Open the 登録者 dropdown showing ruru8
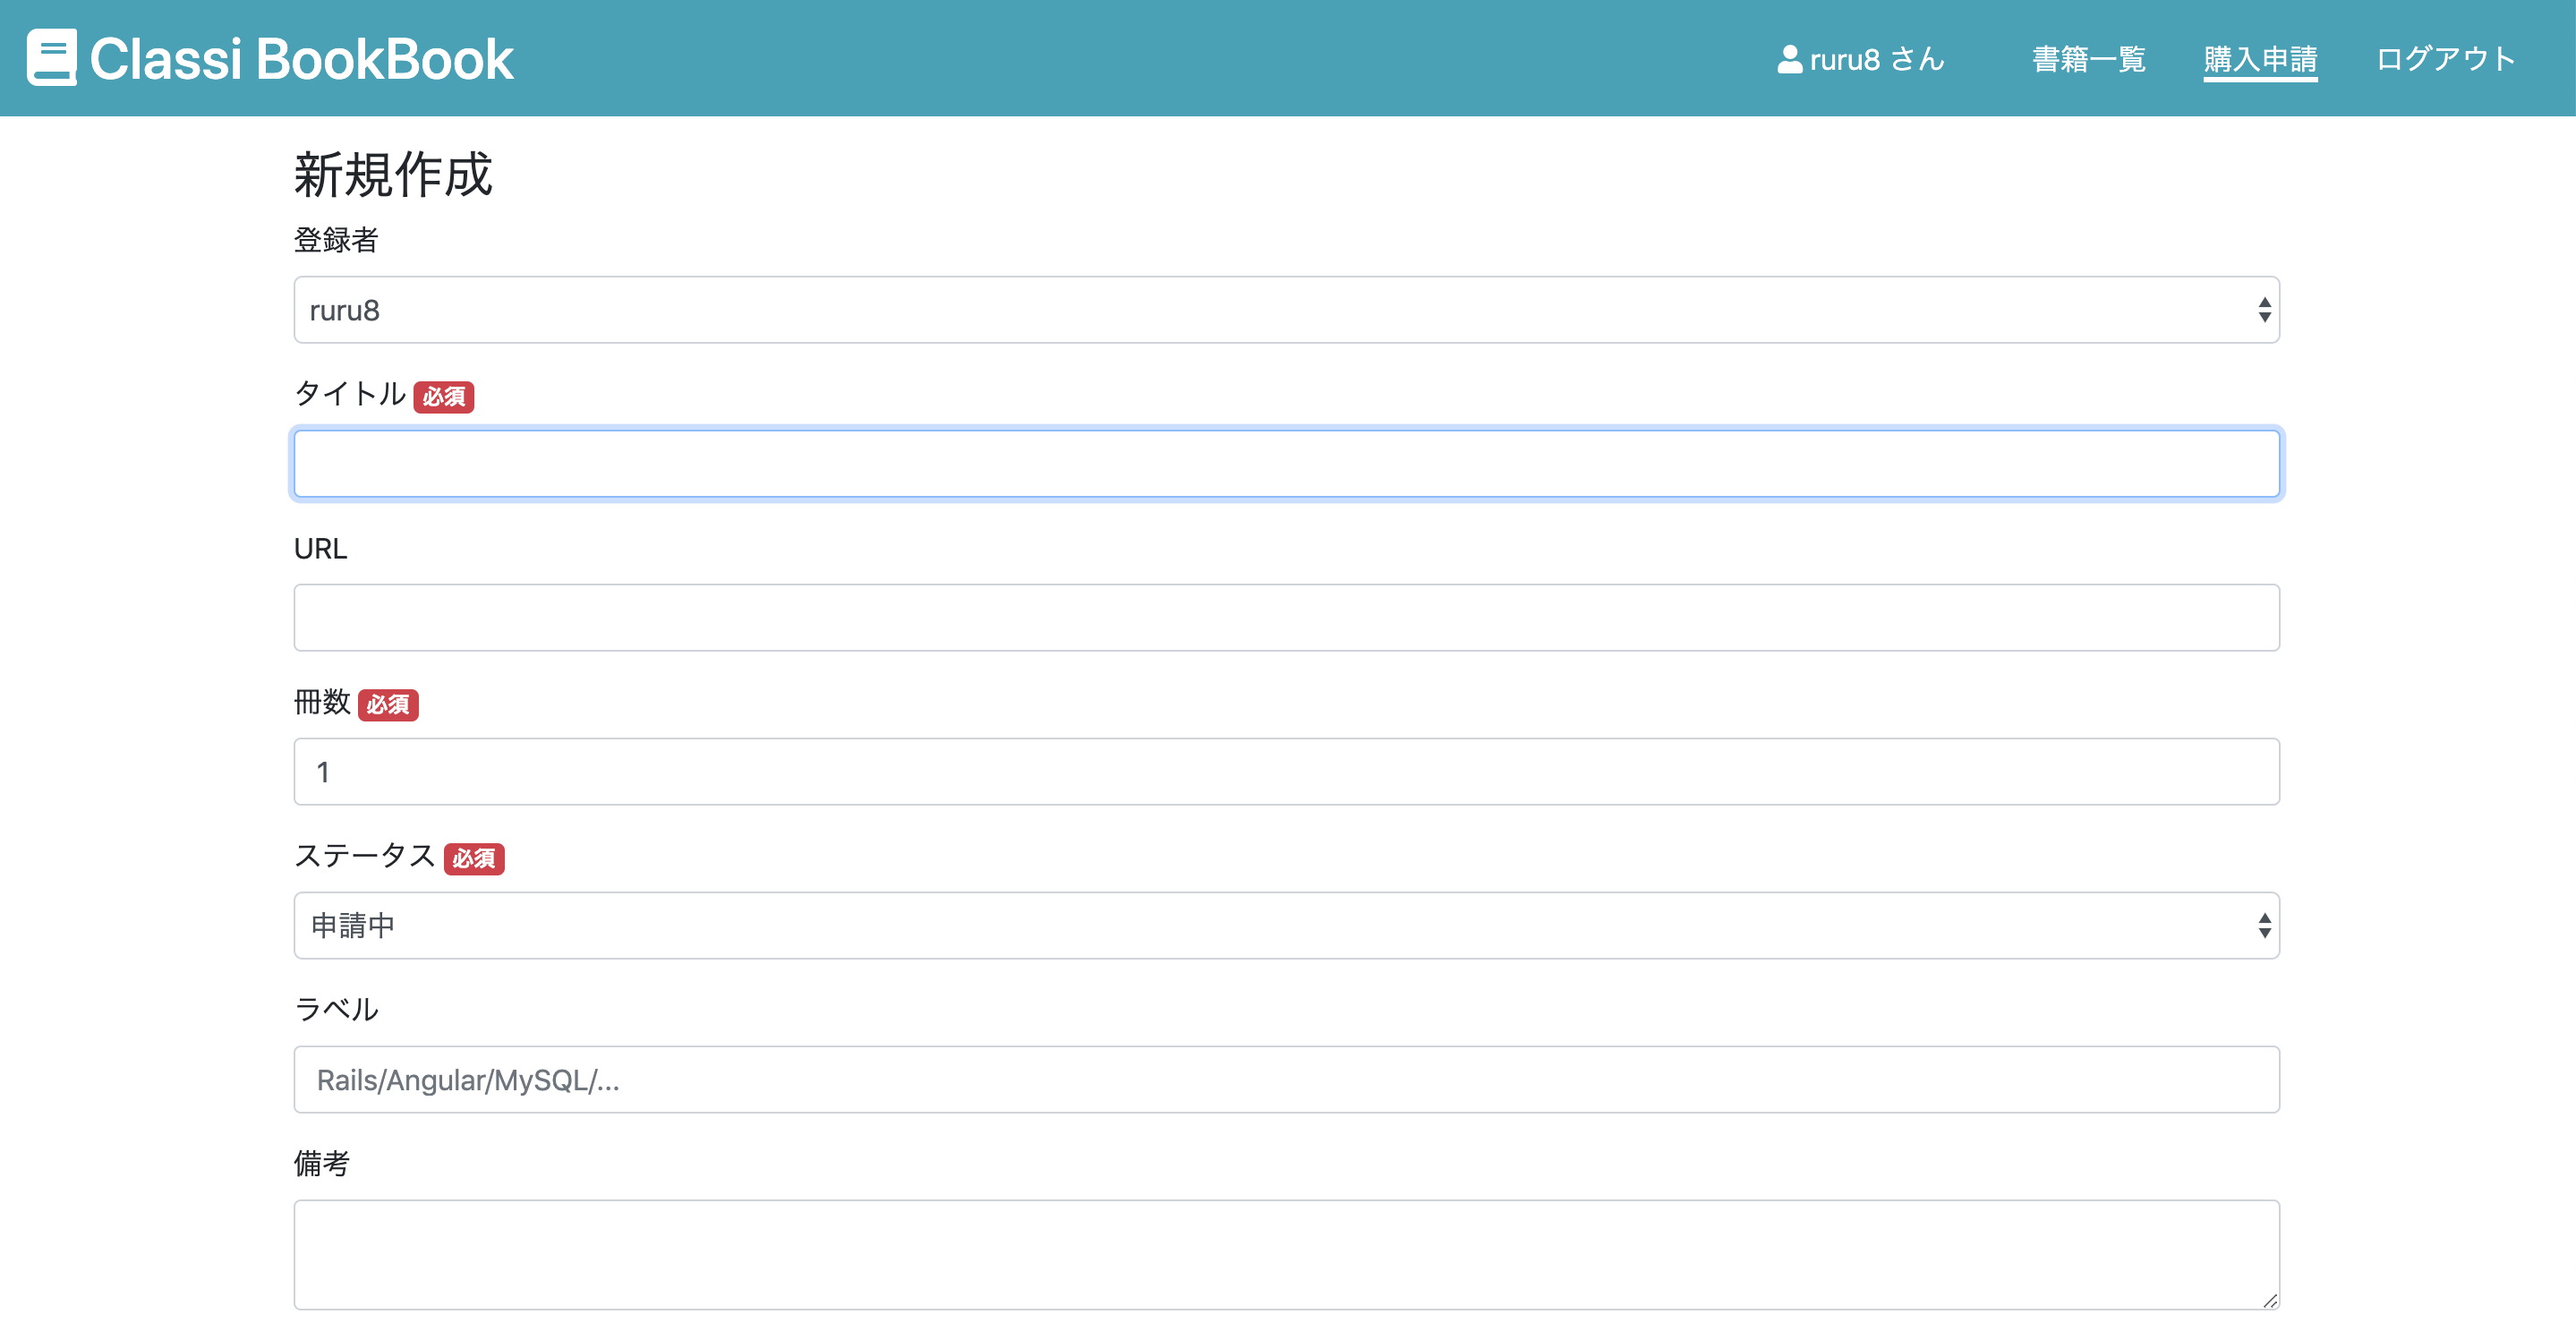This screenshot has height=1323, width=2576. [x=1285, y=310]
